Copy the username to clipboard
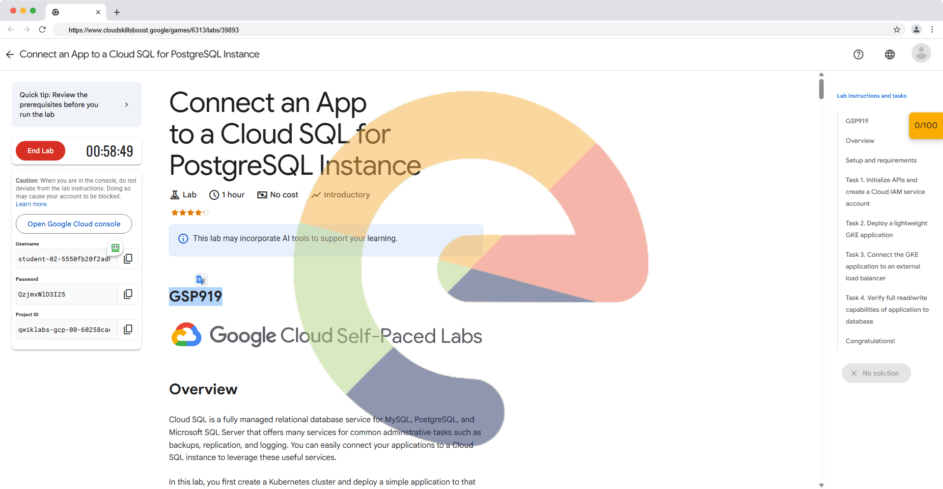 point(128,259)
